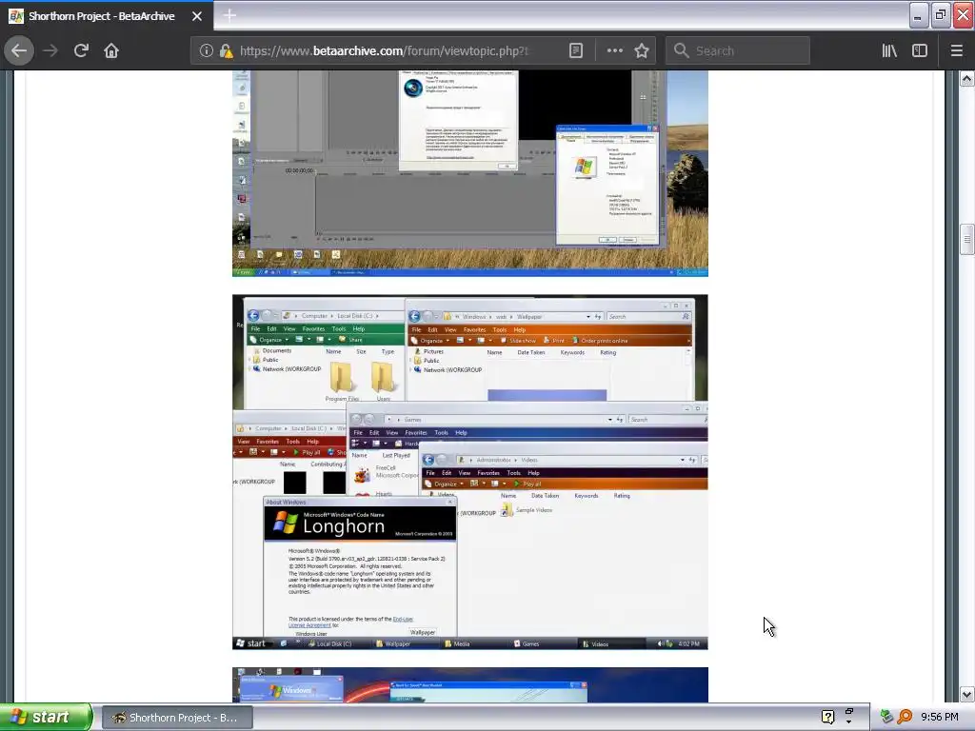Image resolution: width=975 pixels, height=731 pixels.
Task: Click into the Search box
Action: tap(738, 51)
